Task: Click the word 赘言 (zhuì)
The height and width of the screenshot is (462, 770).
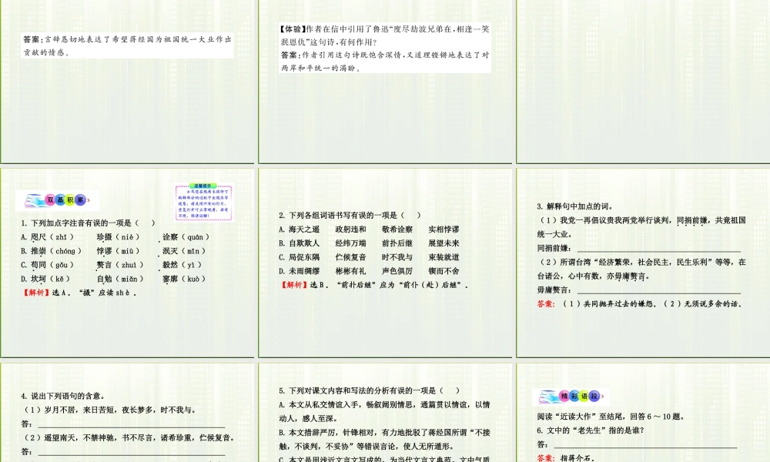Action: 120,265
